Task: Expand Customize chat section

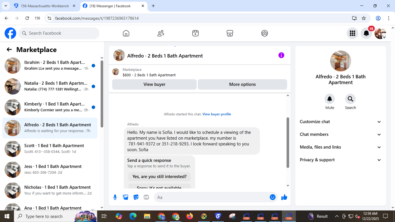Action: [341, 122]
